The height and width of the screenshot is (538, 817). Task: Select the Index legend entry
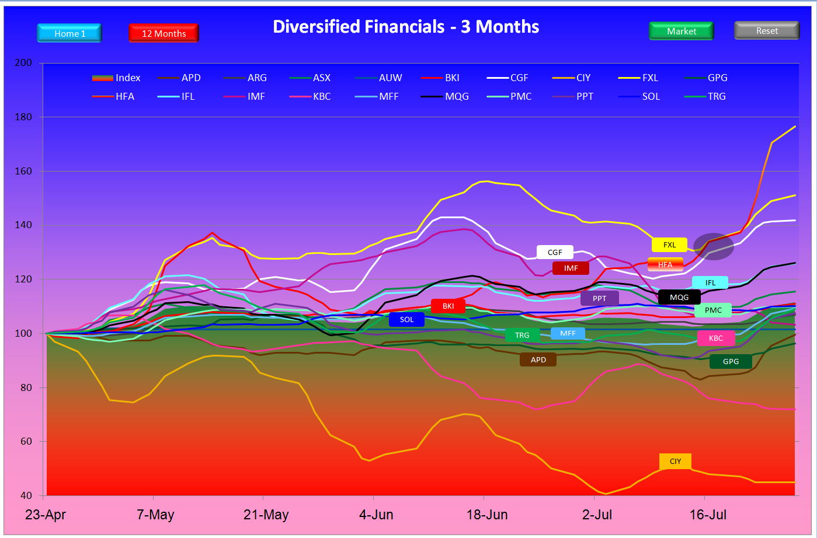(116, 78)
